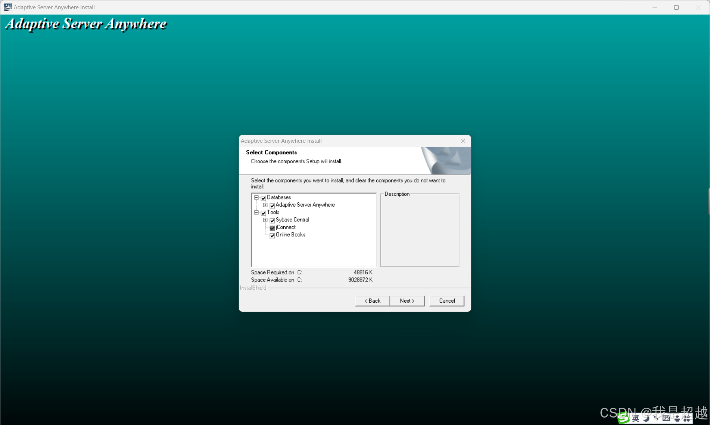Select the Adaptive Server Anywhere tree item label

click(x=305, y=205)
